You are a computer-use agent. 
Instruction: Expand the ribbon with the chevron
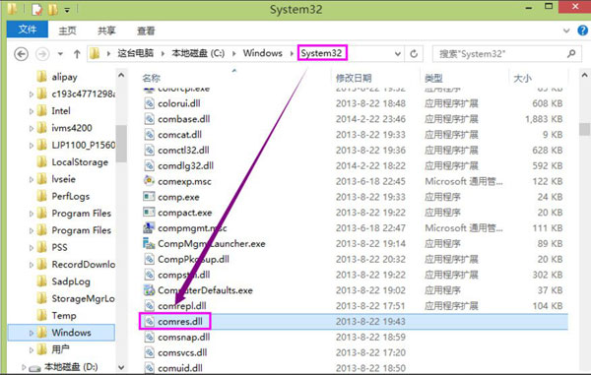566,31
